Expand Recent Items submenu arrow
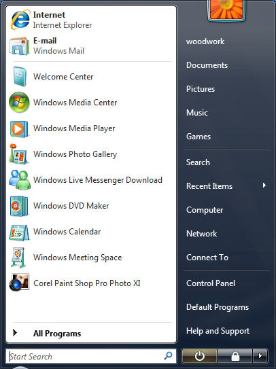The height and width of the screenshot is (369, 276). [264, 186]
